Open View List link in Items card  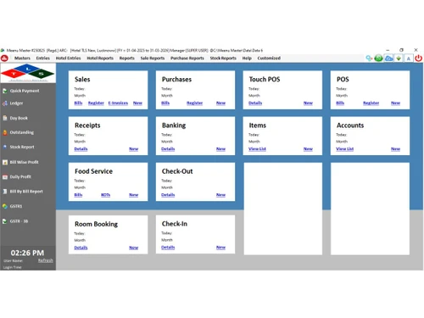click(x=257, y=148)
